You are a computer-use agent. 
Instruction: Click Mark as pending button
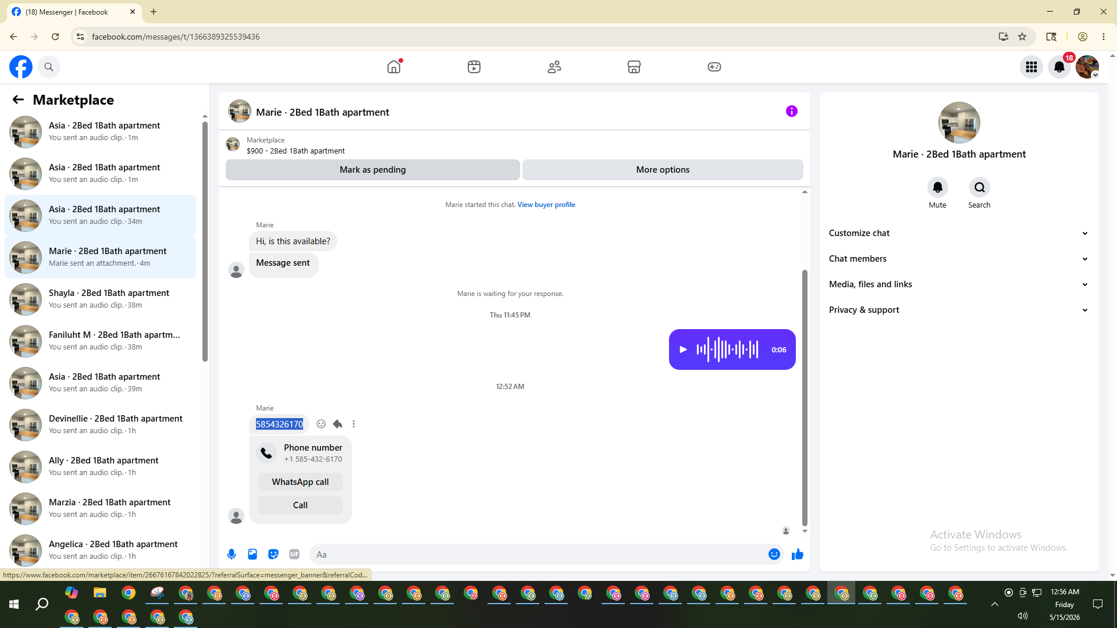tap(373, 170)
